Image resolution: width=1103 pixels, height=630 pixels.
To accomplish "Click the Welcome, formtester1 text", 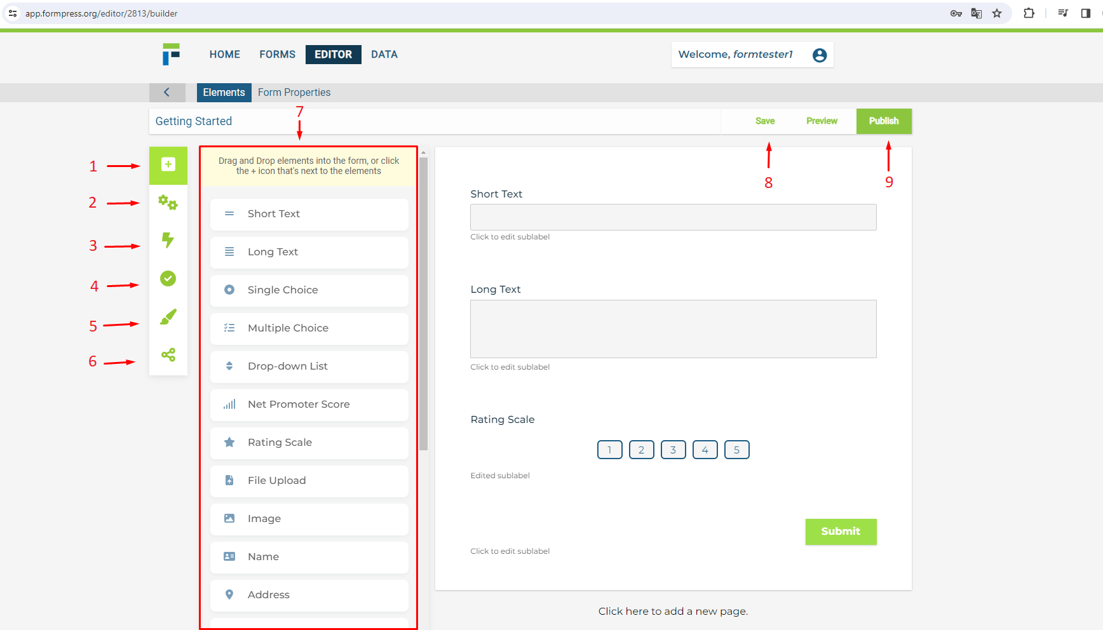I will [x=736, y=55].
